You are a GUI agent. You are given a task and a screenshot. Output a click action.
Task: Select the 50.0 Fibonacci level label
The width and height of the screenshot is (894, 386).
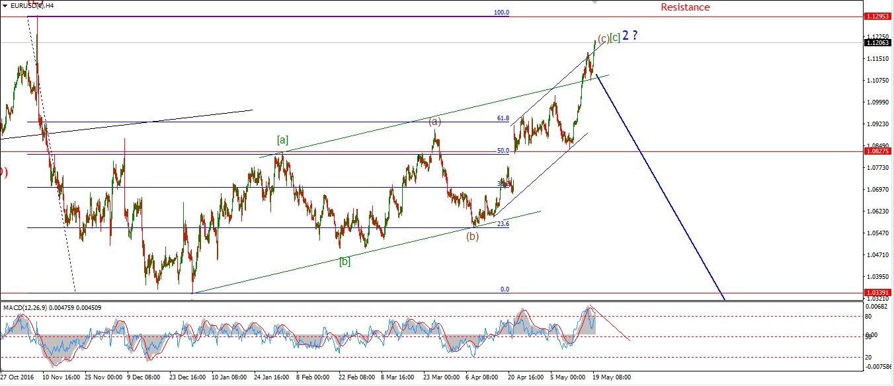pyautogui.click(x=503, y=151)
